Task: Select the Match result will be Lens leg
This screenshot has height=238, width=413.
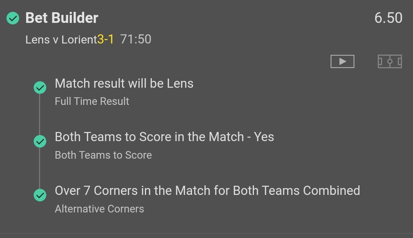Action: click(x=124, y=84)
